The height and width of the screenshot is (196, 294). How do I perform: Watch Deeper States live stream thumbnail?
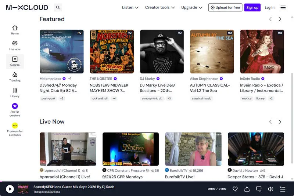click(x=256, y=149)
